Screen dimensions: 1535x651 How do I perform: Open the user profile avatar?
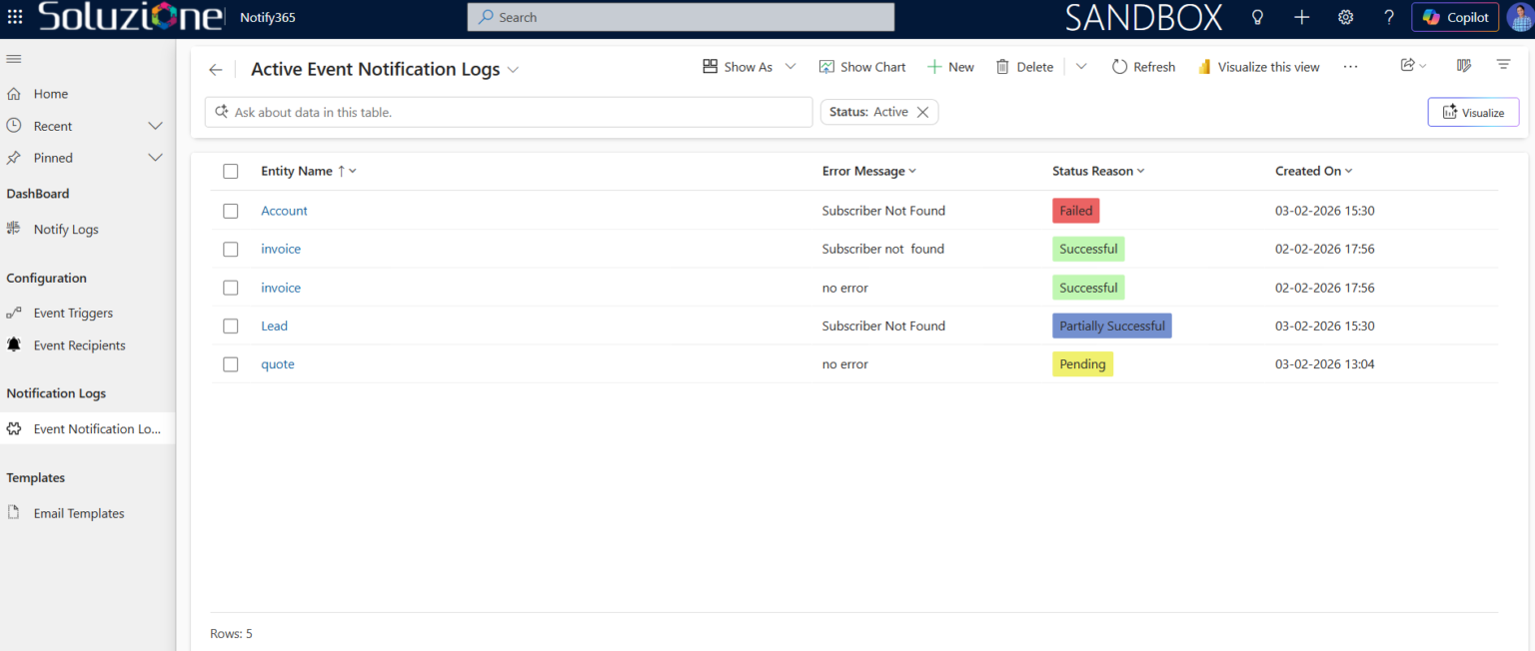click(x=1519, y=17)
